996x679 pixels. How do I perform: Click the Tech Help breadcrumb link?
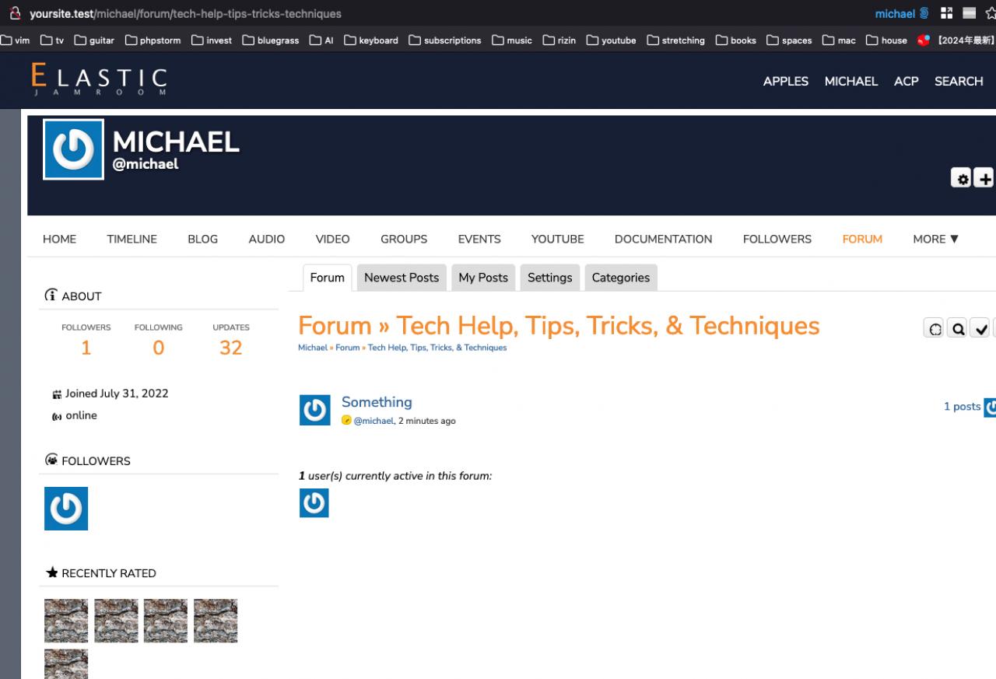tap(437, 348)
